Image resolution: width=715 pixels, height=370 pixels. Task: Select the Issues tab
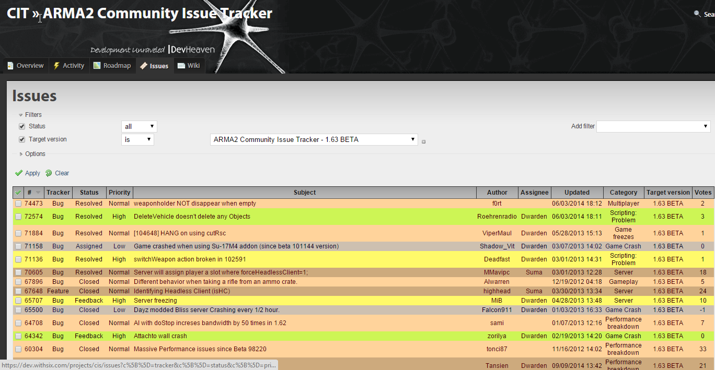(x=154, y=66)
